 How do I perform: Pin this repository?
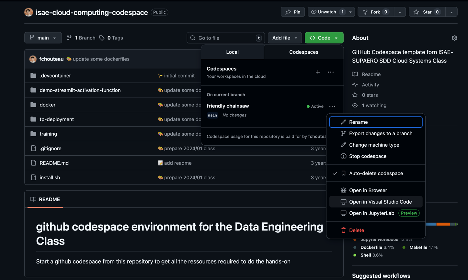tap(293, 12)
